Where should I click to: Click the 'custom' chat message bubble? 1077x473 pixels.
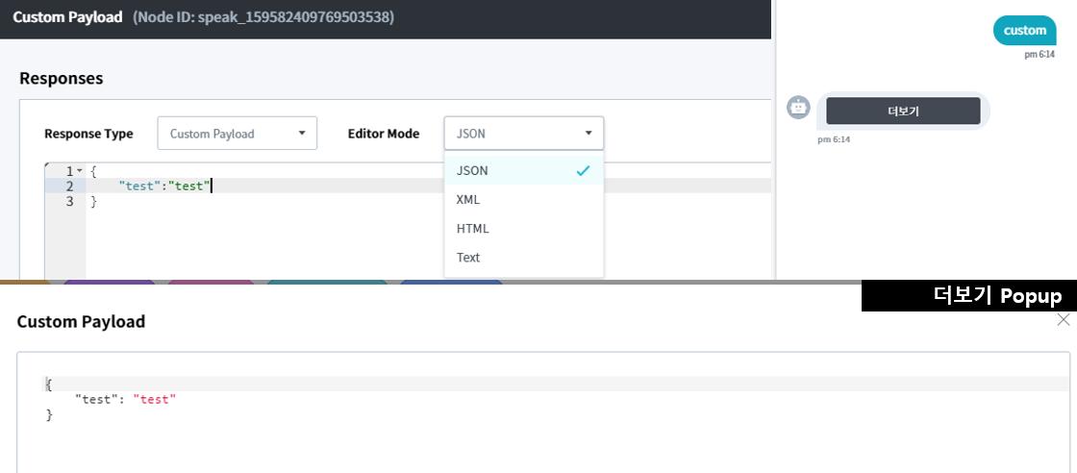[1024, 31]
